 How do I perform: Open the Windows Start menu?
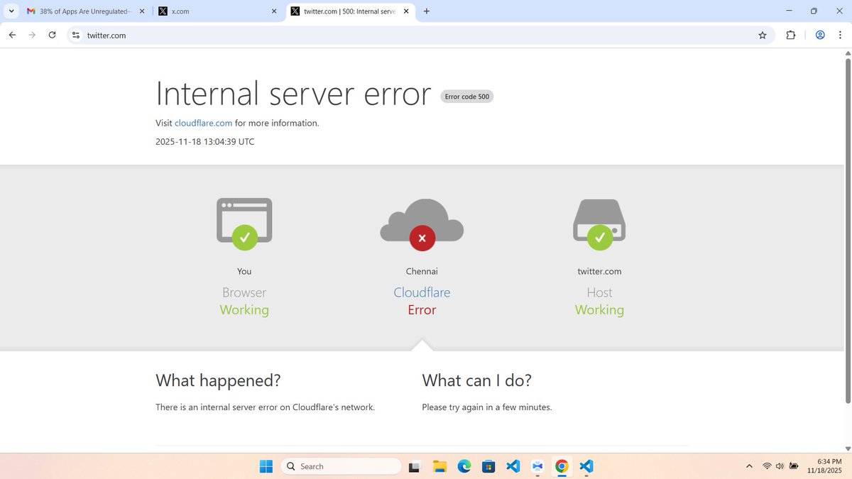pyautogui.click(x=266, y=466)
